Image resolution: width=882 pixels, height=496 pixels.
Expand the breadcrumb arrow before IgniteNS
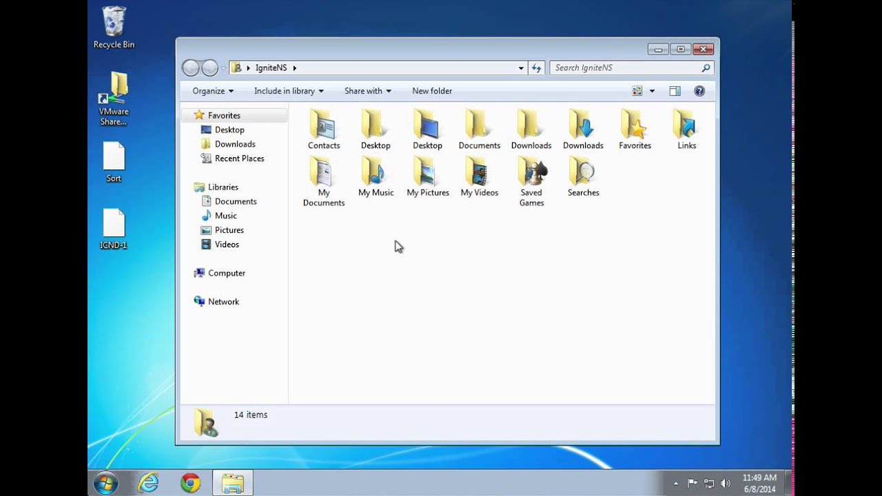(249, 68)
